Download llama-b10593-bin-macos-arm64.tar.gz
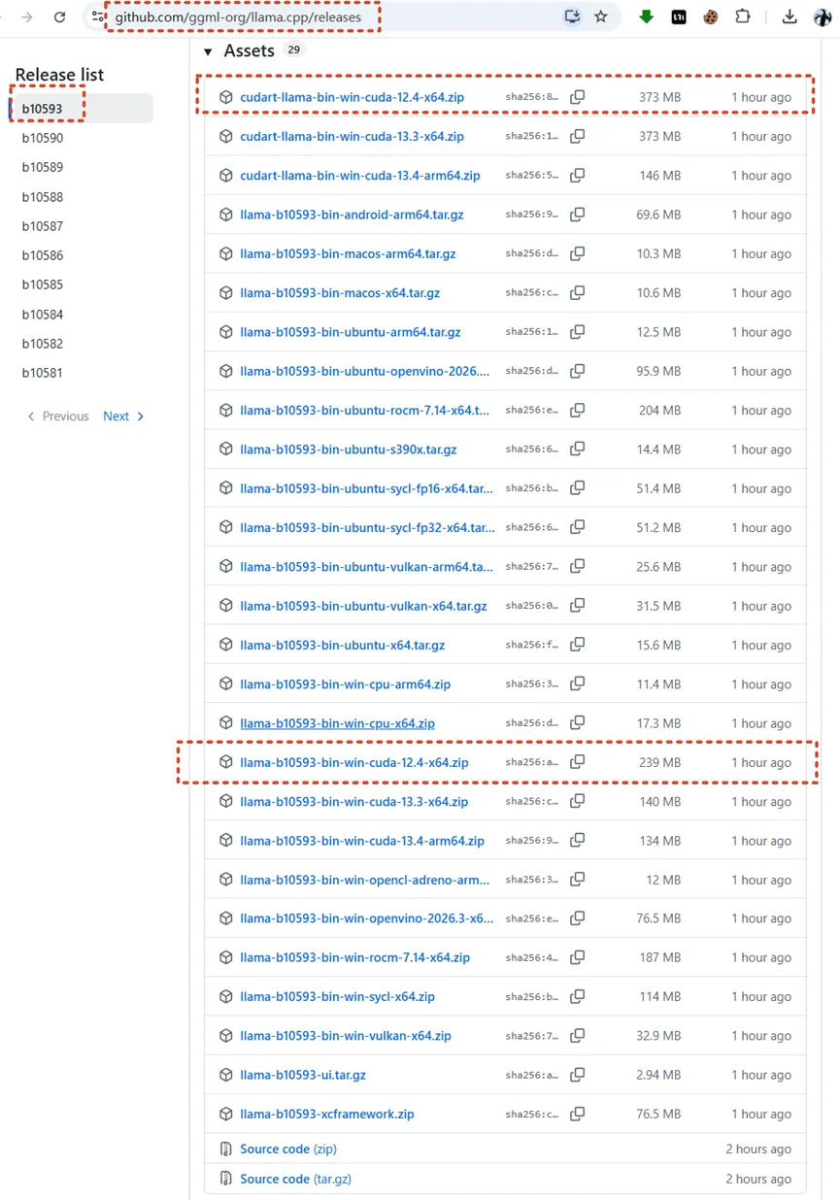 click(348, 253)
